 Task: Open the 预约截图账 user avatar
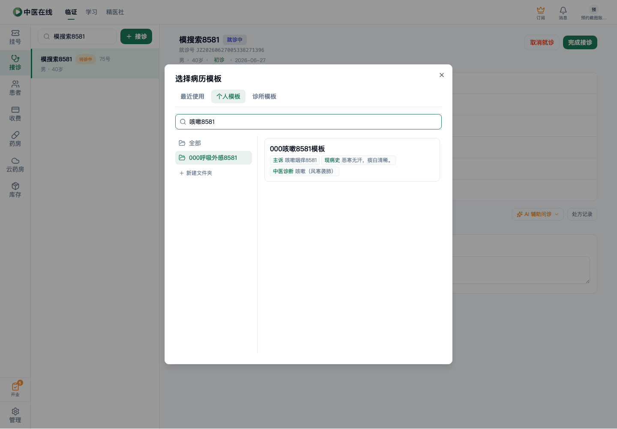594,13
